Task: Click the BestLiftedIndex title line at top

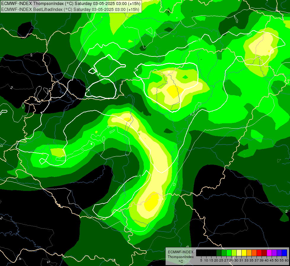Action: pyautogui.click(x=70, y=9)
